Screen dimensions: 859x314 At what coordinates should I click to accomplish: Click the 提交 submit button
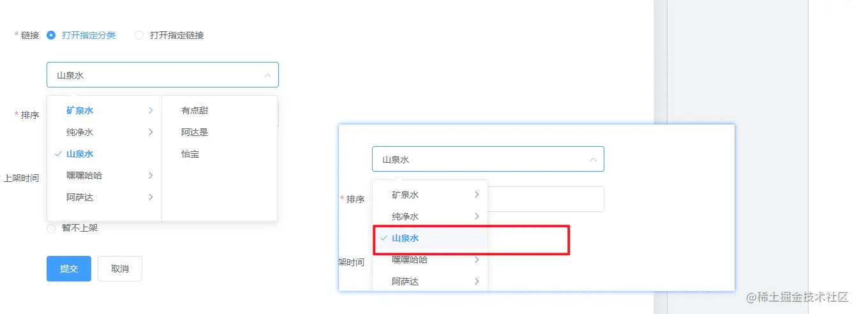[x=69, y=269]
